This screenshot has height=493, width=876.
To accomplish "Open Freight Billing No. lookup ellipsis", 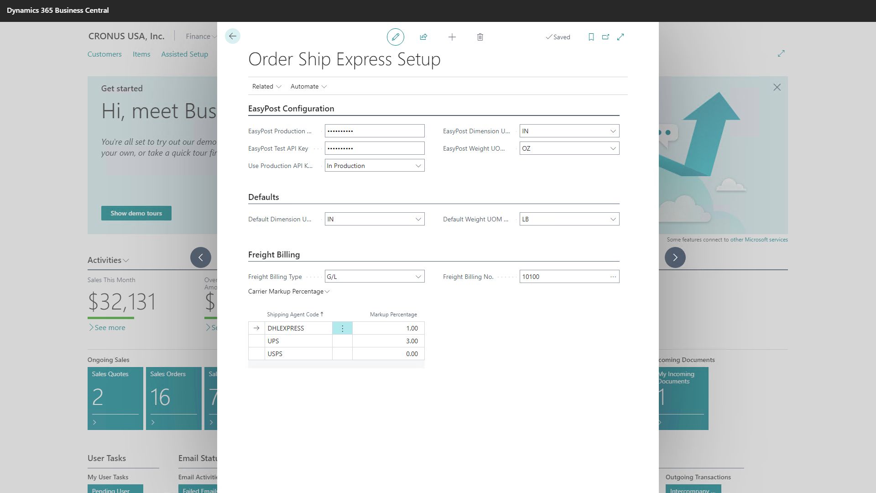I will point(613,277).
